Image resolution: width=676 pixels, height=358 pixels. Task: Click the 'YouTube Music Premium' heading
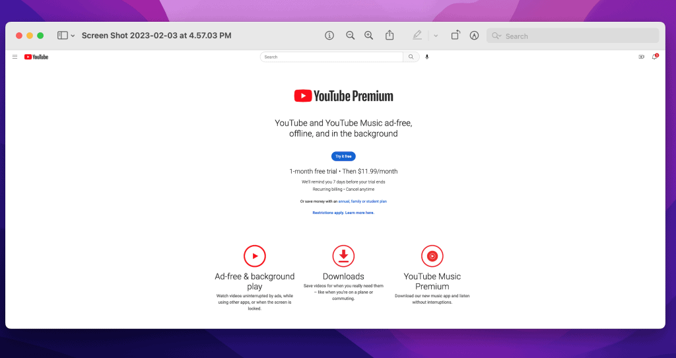[432, 281]
